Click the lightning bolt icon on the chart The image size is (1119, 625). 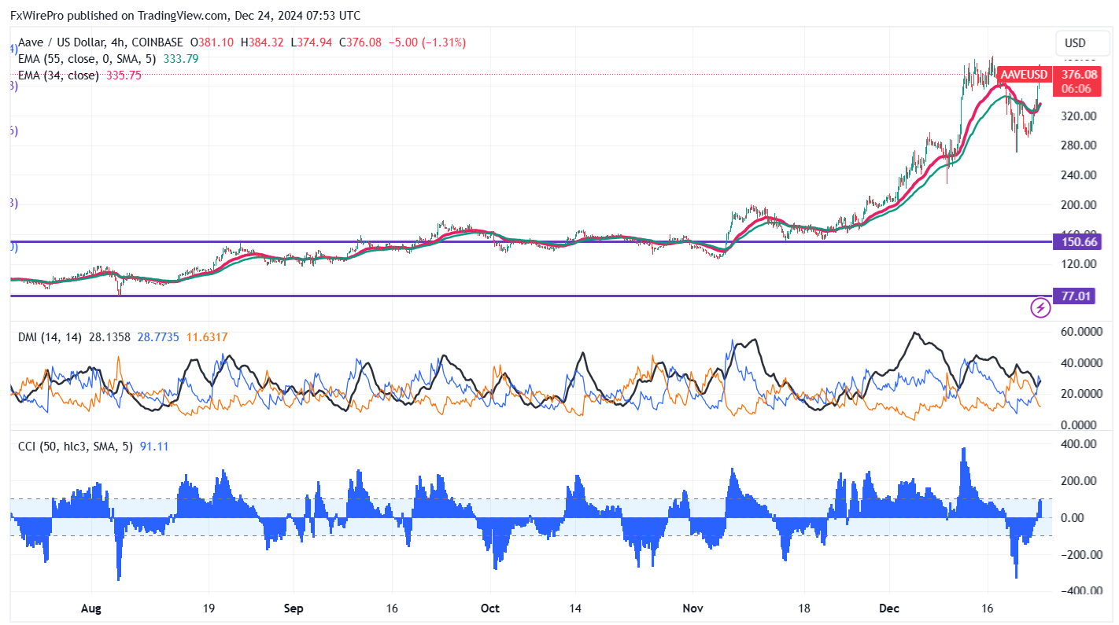click(x=1040, y=308)
